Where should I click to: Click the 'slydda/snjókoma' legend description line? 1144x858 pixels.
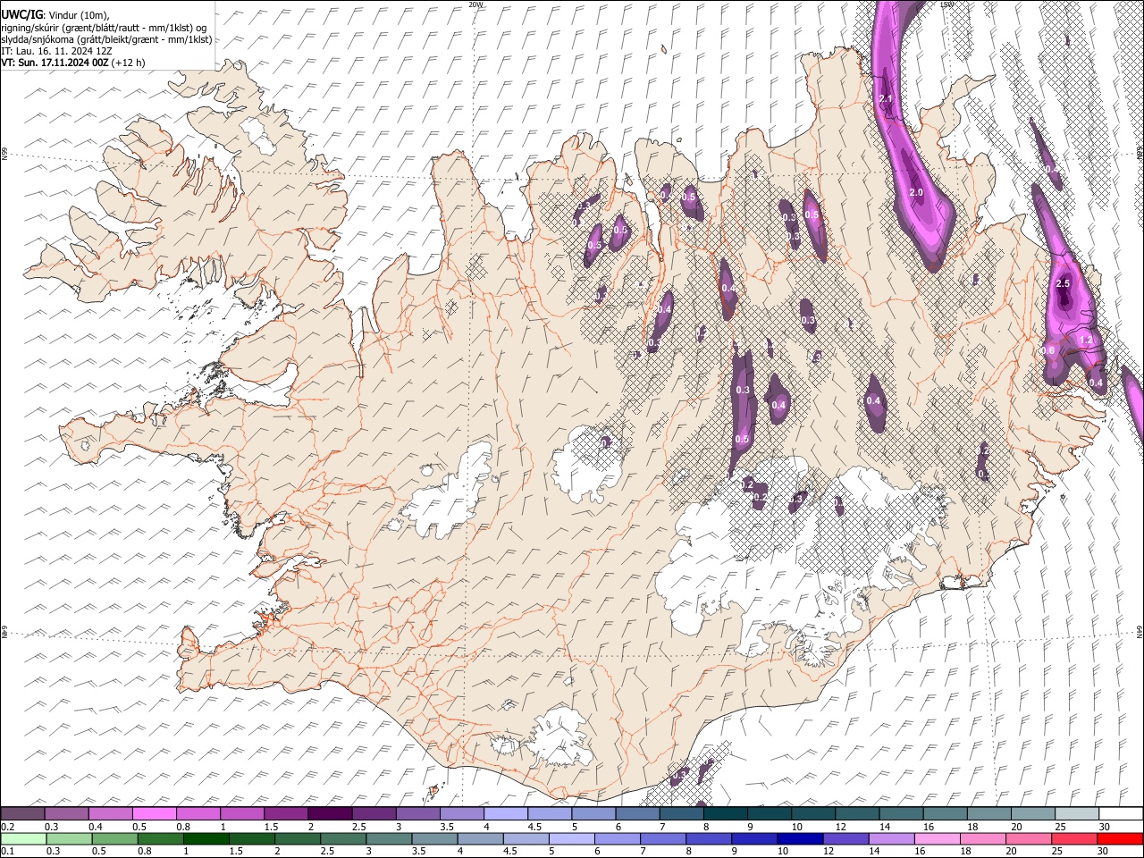click(106, 39)
